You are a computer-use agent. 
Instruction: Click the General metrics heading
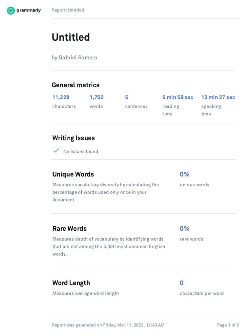click(75, 85)
